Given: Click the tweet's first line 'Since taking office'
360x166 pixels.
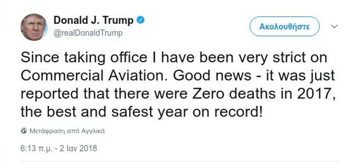Looking at the screenshot, I should point(84,58).
